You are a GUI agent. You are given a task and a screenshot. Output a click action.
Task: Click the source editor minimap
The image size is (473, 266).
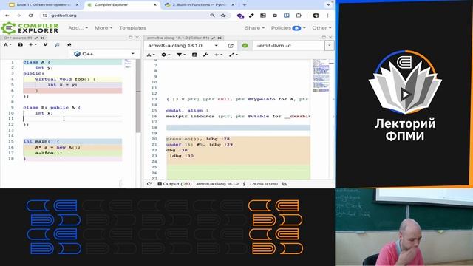tap(129, 64)
